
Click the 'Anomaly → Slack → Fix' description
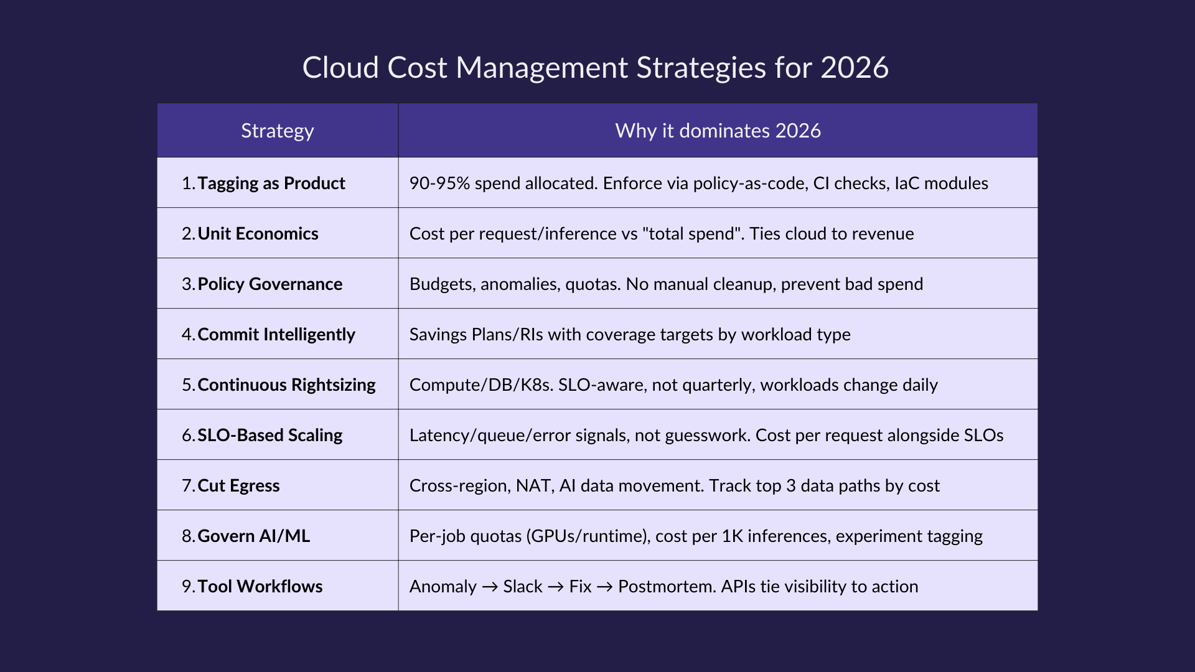click(x=663, y=586)
